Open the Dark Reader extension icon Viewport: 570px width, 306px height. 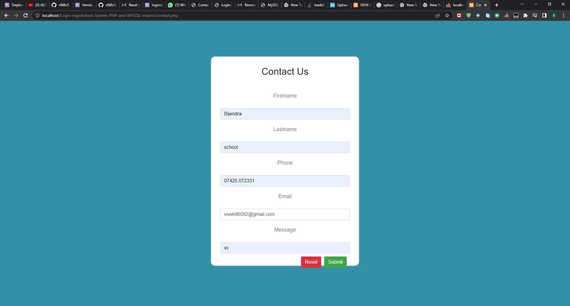516,15
